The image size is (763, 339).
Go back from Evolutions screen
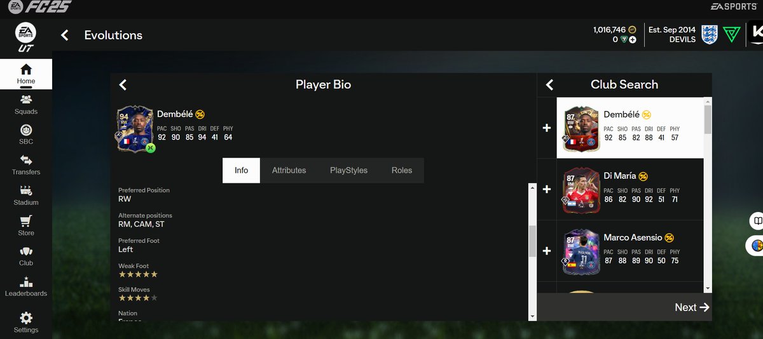point(64,35)
